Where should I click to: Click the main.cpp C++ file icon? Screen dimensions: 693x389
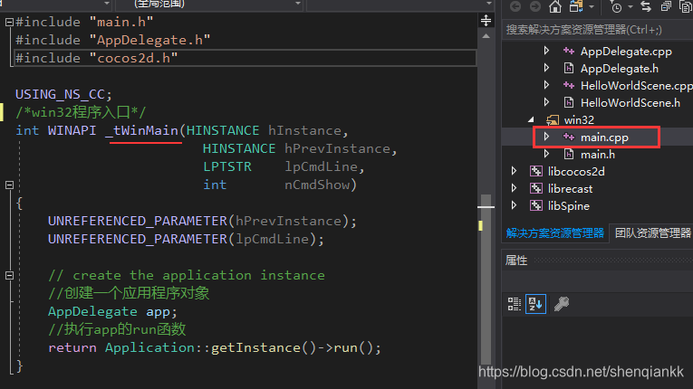568,138
